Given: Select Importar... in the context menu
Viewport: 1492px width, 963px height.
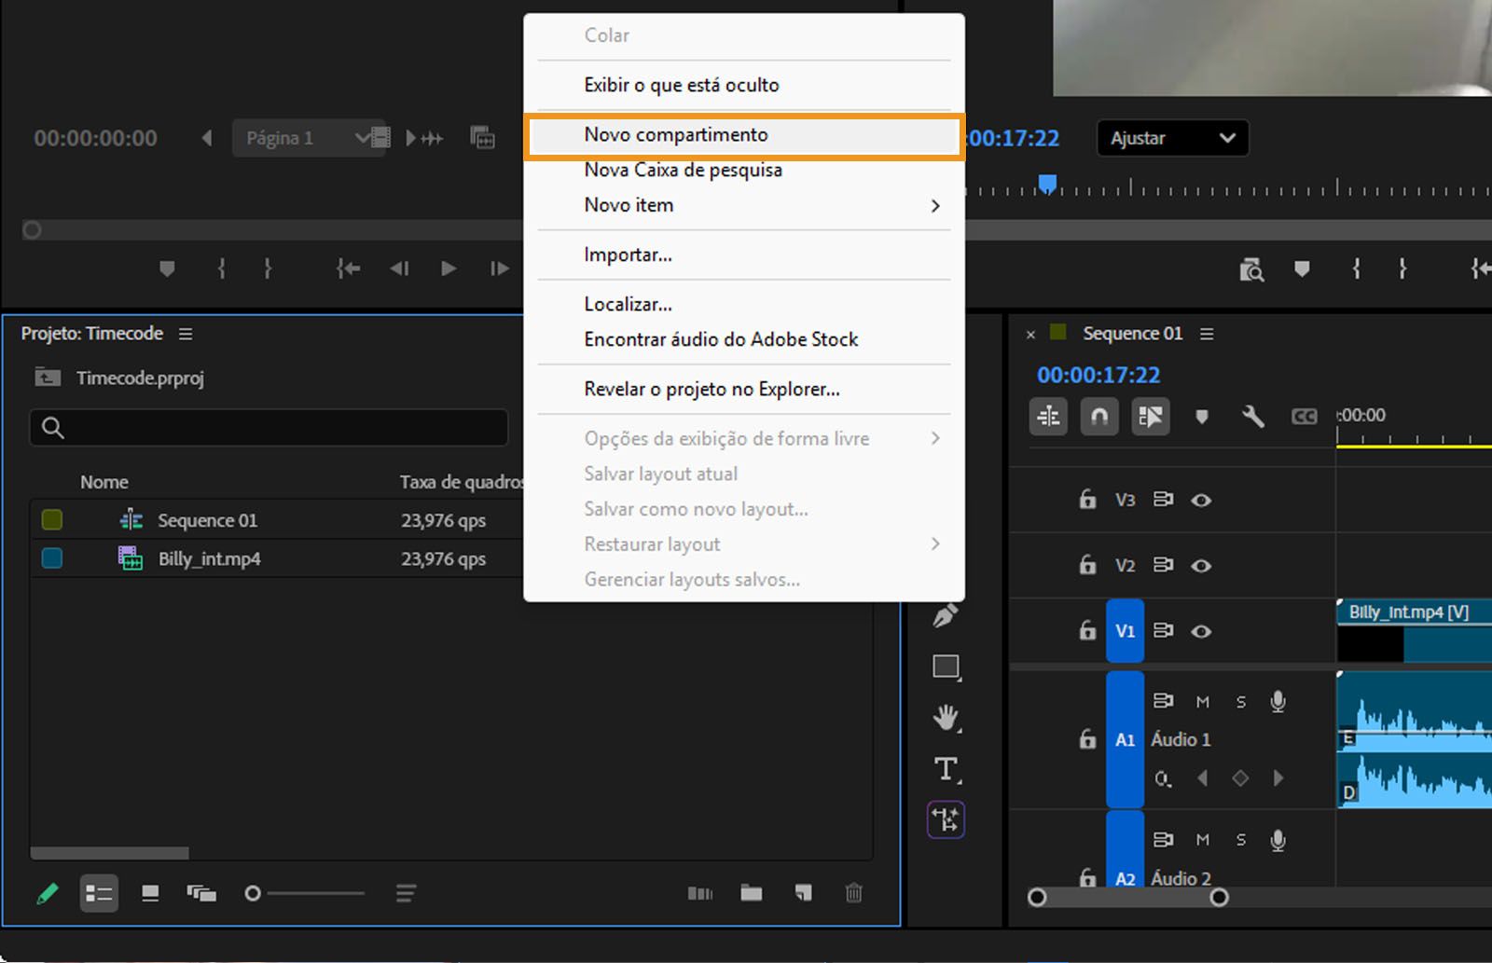Looking at the screenshot, I should pos(628,255).
